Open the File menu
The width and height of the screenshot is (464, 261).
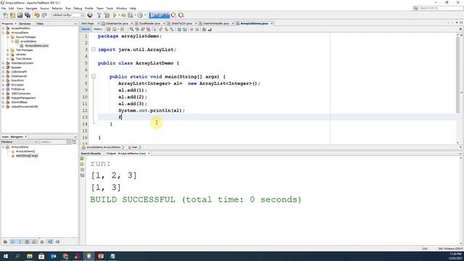(4, 8)
